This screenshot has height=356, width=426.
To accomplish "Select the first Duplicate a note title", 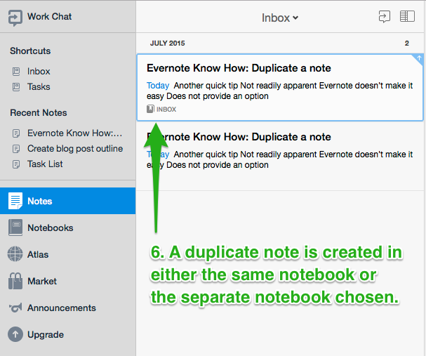I will (x=239, y=68).
